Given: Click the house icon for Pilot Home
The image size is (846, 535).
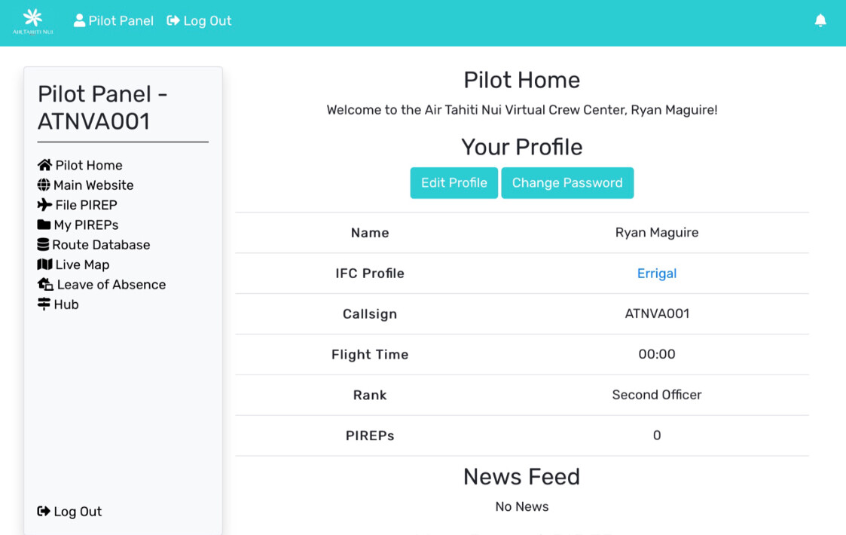Looking at the screenshot, I should point(44,165).
